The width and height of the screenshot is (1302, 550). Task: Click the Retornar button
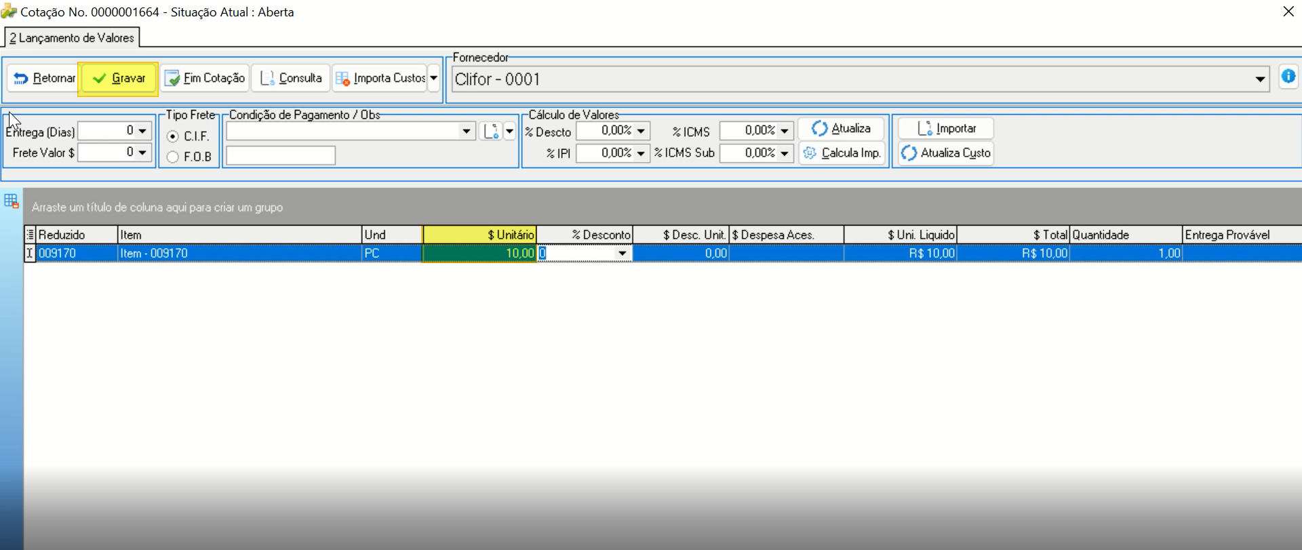click(x=43, y=78)
